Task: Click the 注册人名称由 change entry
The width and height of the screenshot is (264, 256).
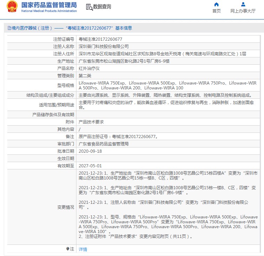Action: pos(163,205)
